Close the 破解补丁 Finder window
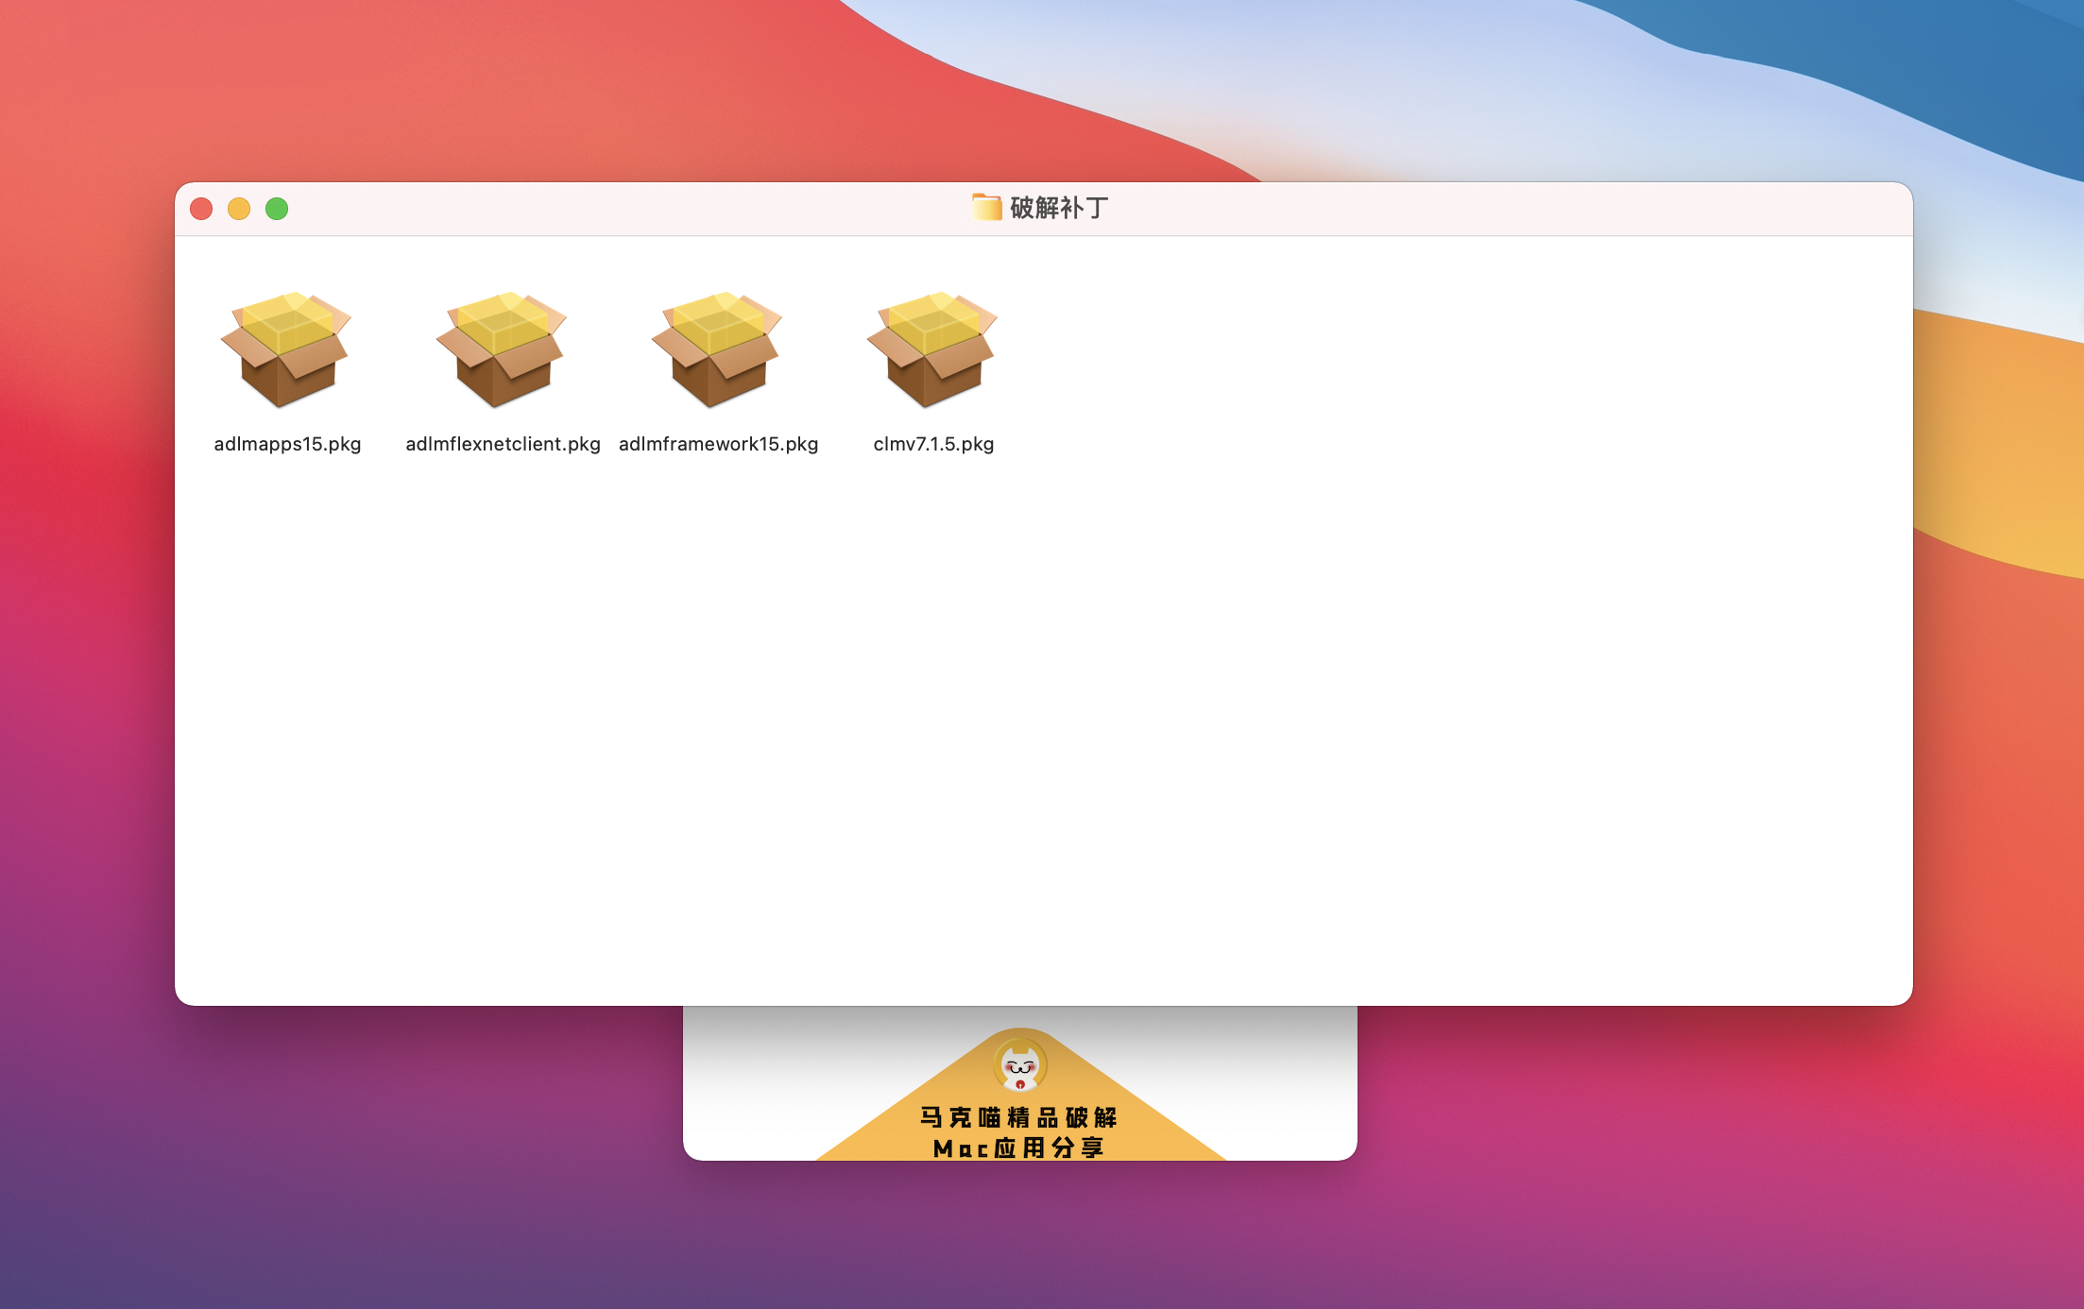The height and width of the screenshot is (1309, 2084). pyautogui.click(x=201, y=209)
